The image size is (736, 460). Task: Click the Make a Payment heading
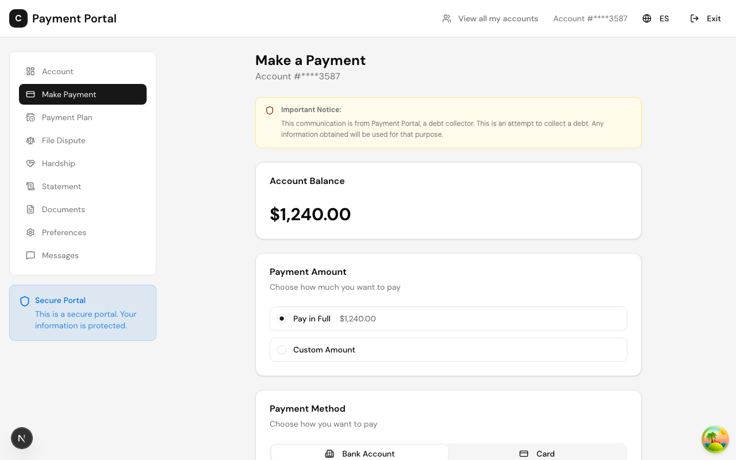310,60
